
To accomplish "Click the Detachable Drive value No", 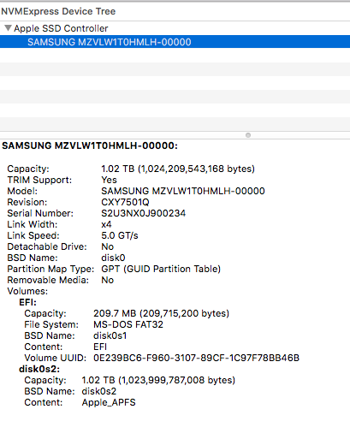I will [108, 246].
